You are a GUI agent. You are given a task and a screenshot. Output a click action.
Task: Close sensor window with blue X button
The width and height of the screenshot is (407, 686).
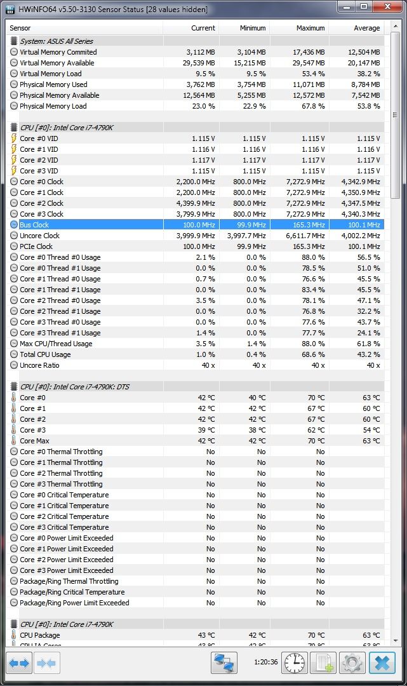(x=382, y=662)
